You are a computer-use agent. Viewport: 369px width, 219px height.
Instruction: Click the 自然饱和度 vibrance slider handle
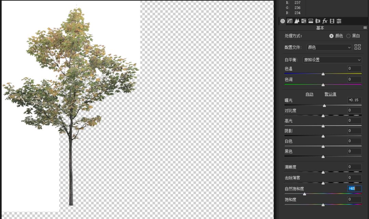pyautogui.click(x=304, y=194)
